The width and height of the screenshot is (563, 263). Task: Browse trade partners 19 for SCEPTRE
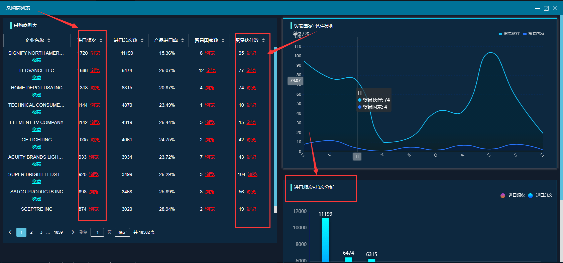tap(251, 209)
